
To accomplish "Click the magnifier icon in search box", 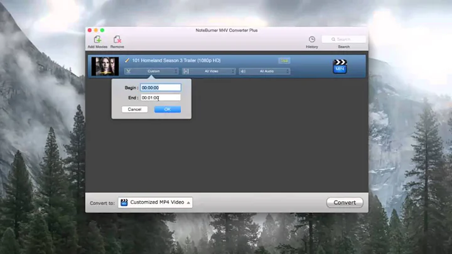I will (x=333, y=39).
